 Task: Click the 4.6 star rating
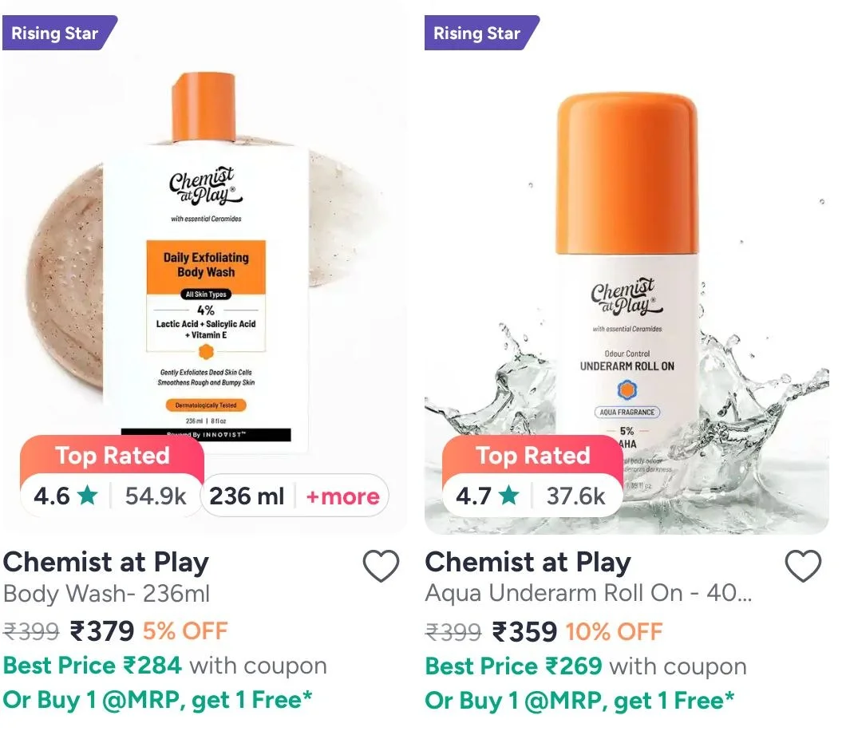(65, 496)
